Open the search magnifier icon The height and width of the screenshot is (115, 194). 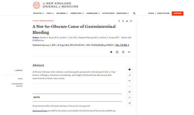coord(134,13)
